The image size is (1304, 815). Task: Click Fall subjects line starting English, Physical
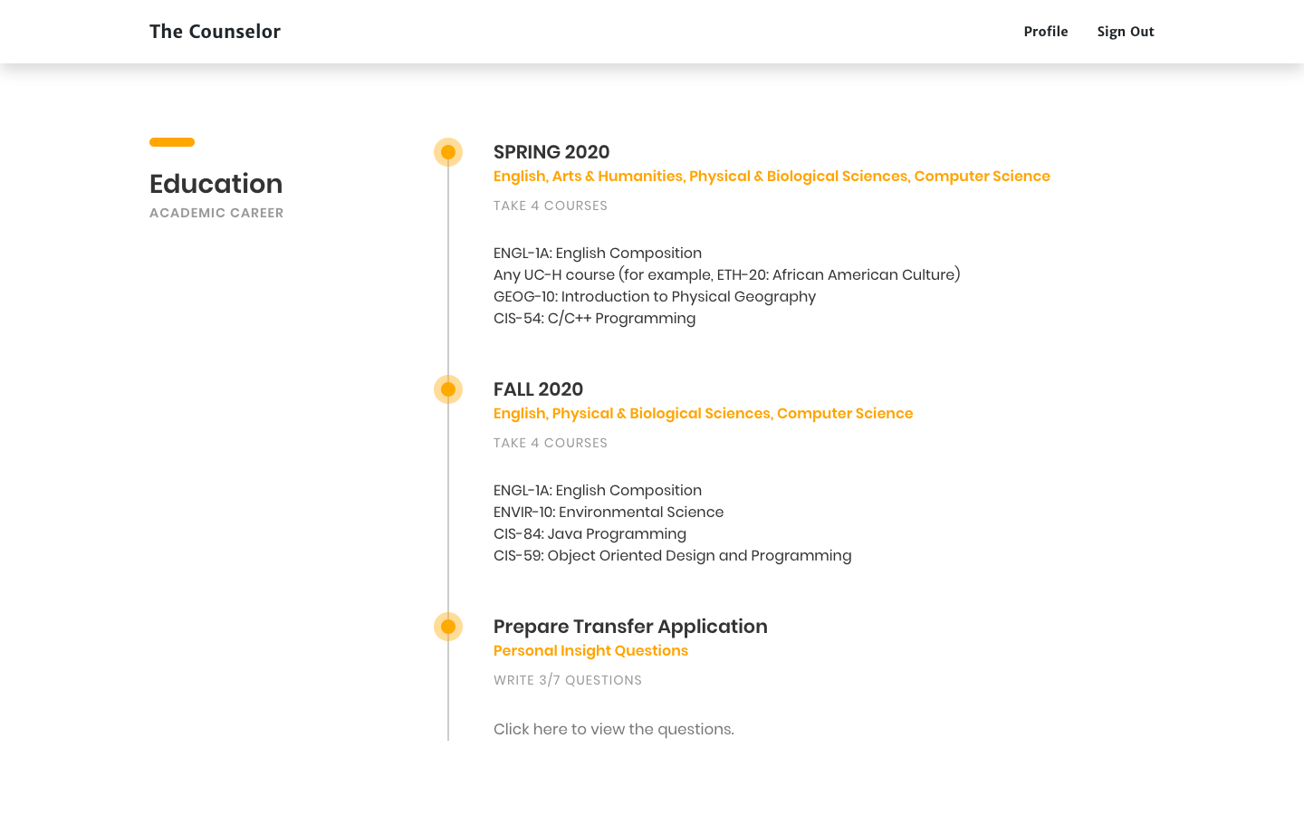tap(703, 414)
